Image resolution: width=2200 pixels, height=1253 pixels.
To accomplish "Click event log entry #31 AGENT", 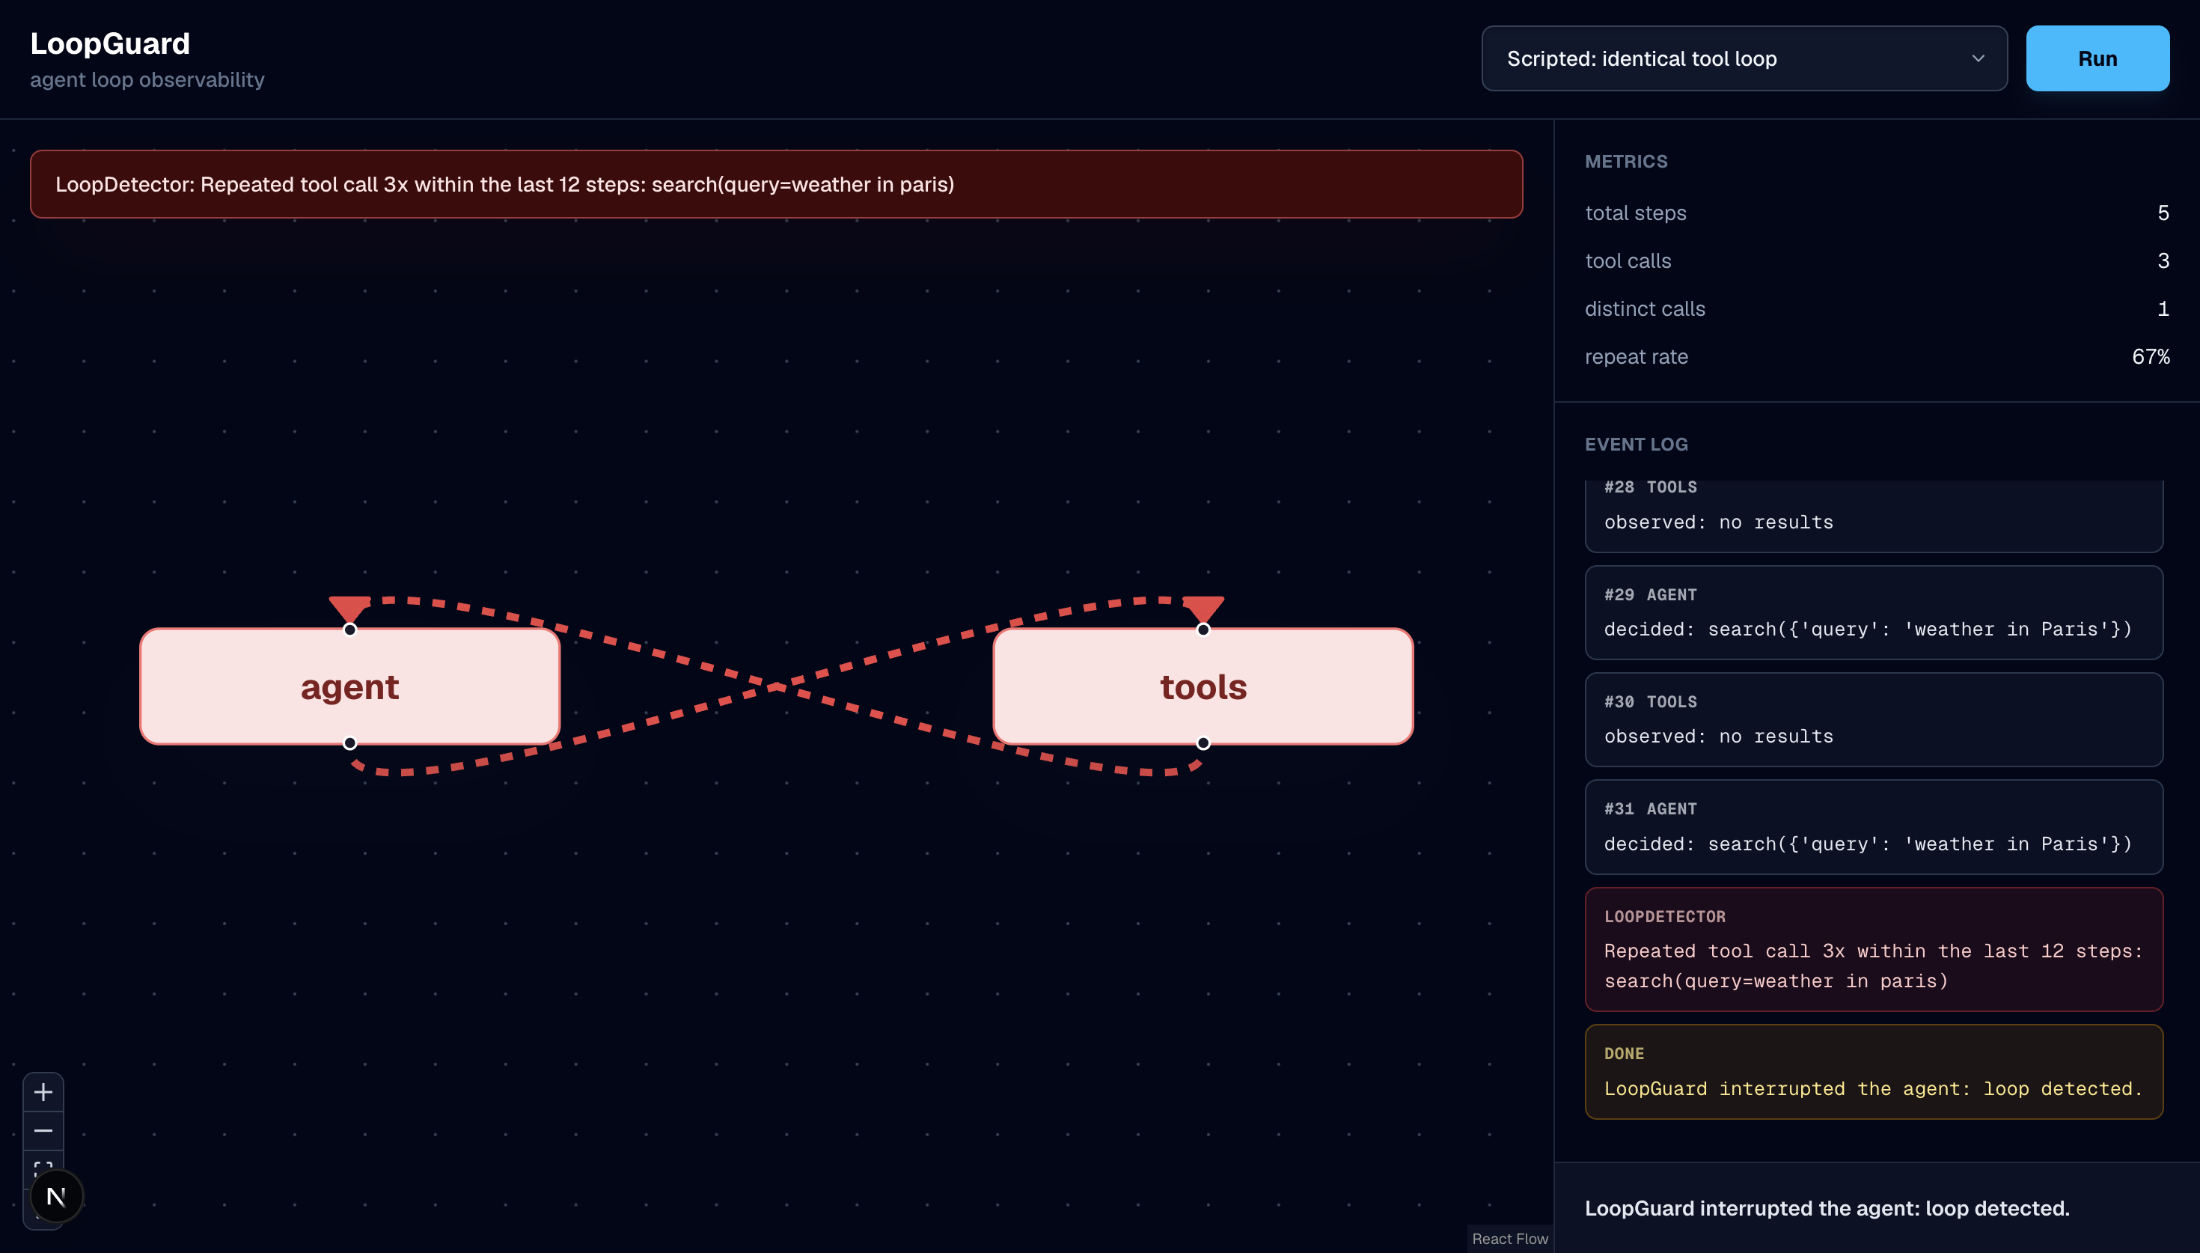I will click(1873, 827).
